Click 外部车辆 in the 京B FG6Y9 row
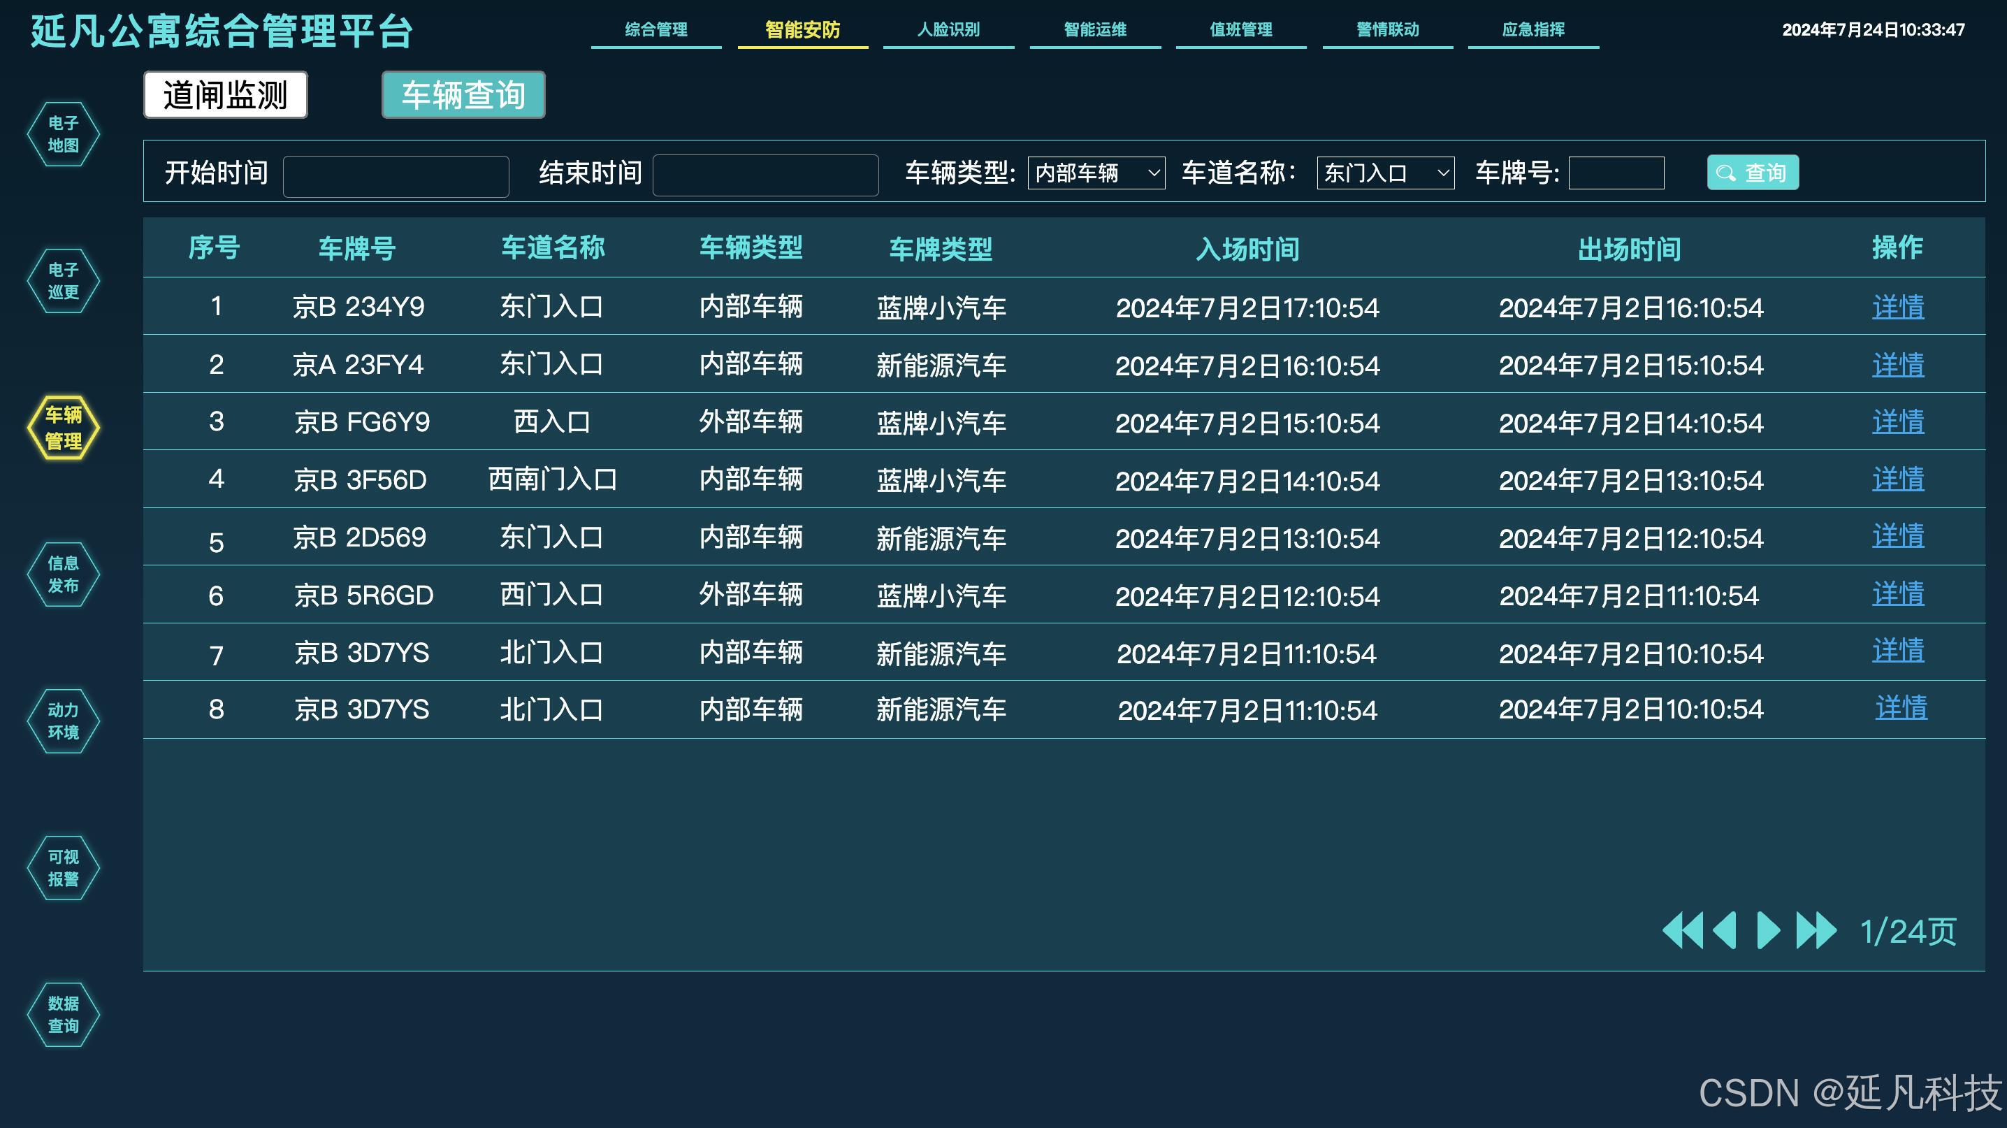Viewport: 2007px width, 1128px height. click(x=751, y=421)
